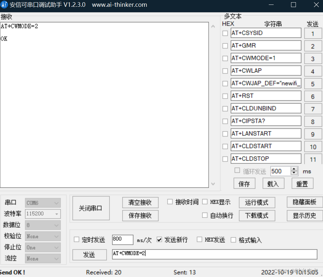323x277 pixels.
Task: Click the 800 ms timed interval field
Action: 123,240
